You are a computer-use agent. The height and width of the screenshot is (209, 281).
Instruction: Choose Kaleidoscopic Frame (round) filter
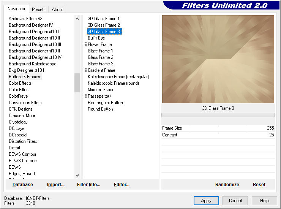tap(113, 83)
